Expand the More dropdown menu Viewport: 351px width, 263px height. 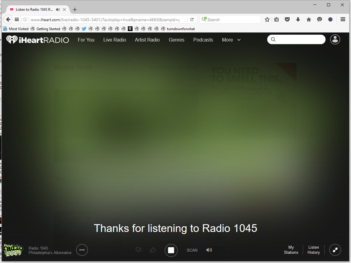click(231, 40)
